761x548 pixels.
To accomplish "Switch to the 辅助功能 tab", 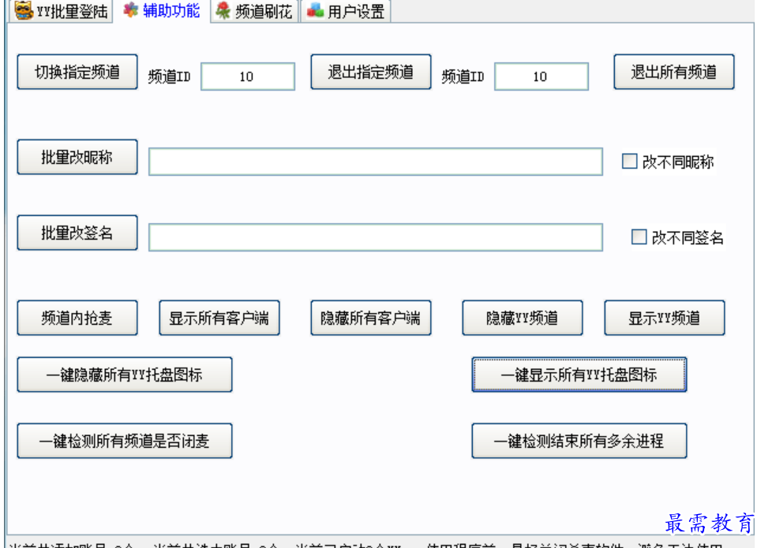I will [162, 10].
